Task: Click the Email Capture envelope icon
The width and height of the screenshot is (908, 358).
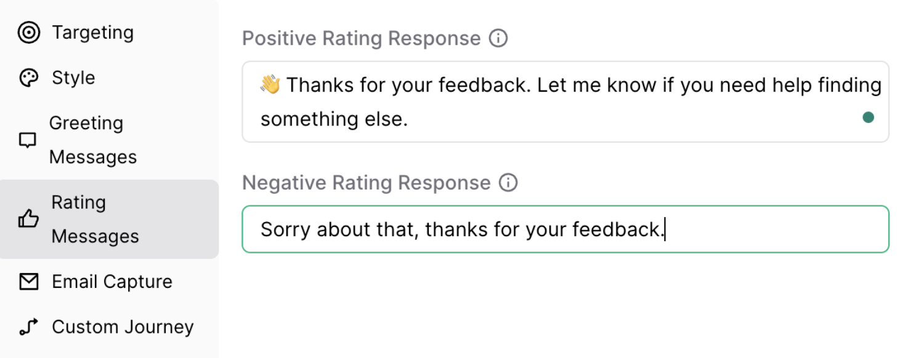Action: click(x=28, y=282)
